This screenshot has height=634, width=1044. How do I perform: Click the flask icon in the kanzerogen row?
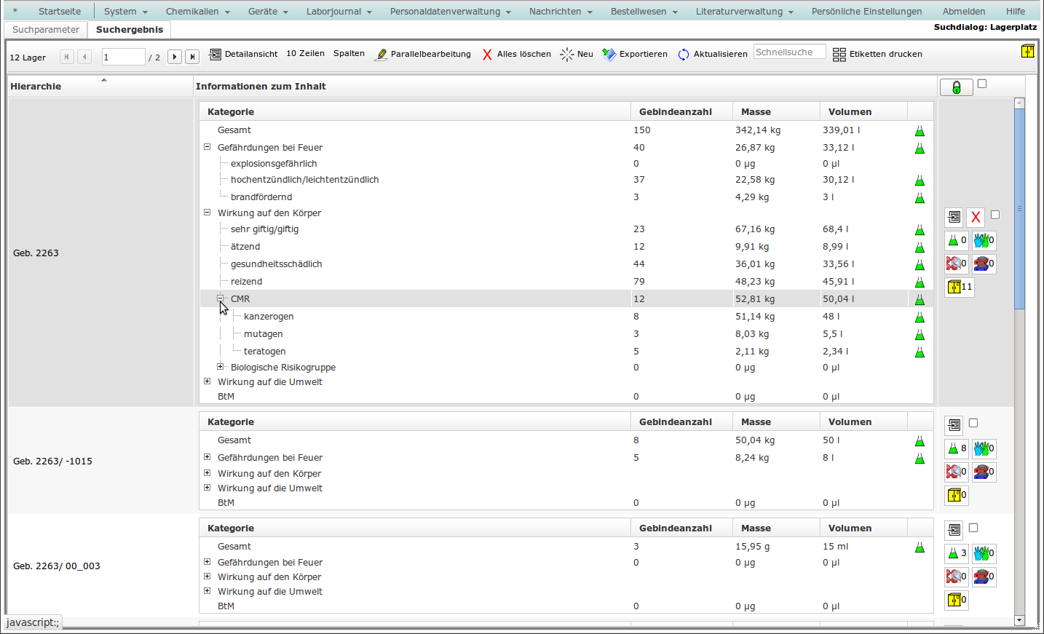(x=920, y=317)
